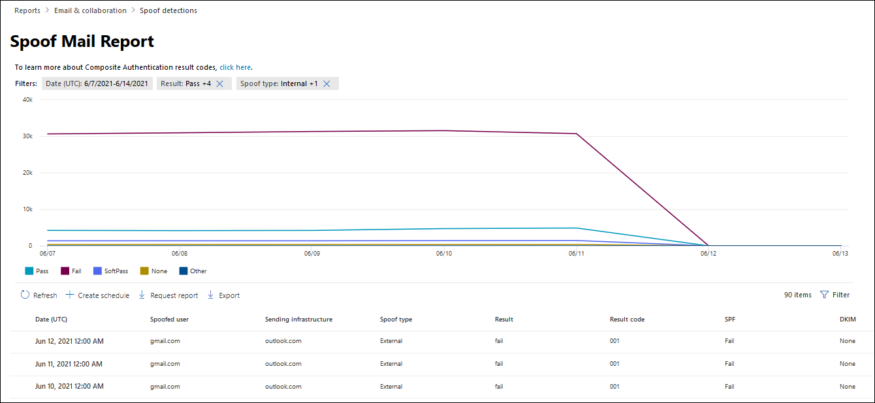Image resolution: width=875 pixels, height=403 pixels.
Task: Click SPF Fail in the Jun 11 row
Action: click(x=729, y=364)
